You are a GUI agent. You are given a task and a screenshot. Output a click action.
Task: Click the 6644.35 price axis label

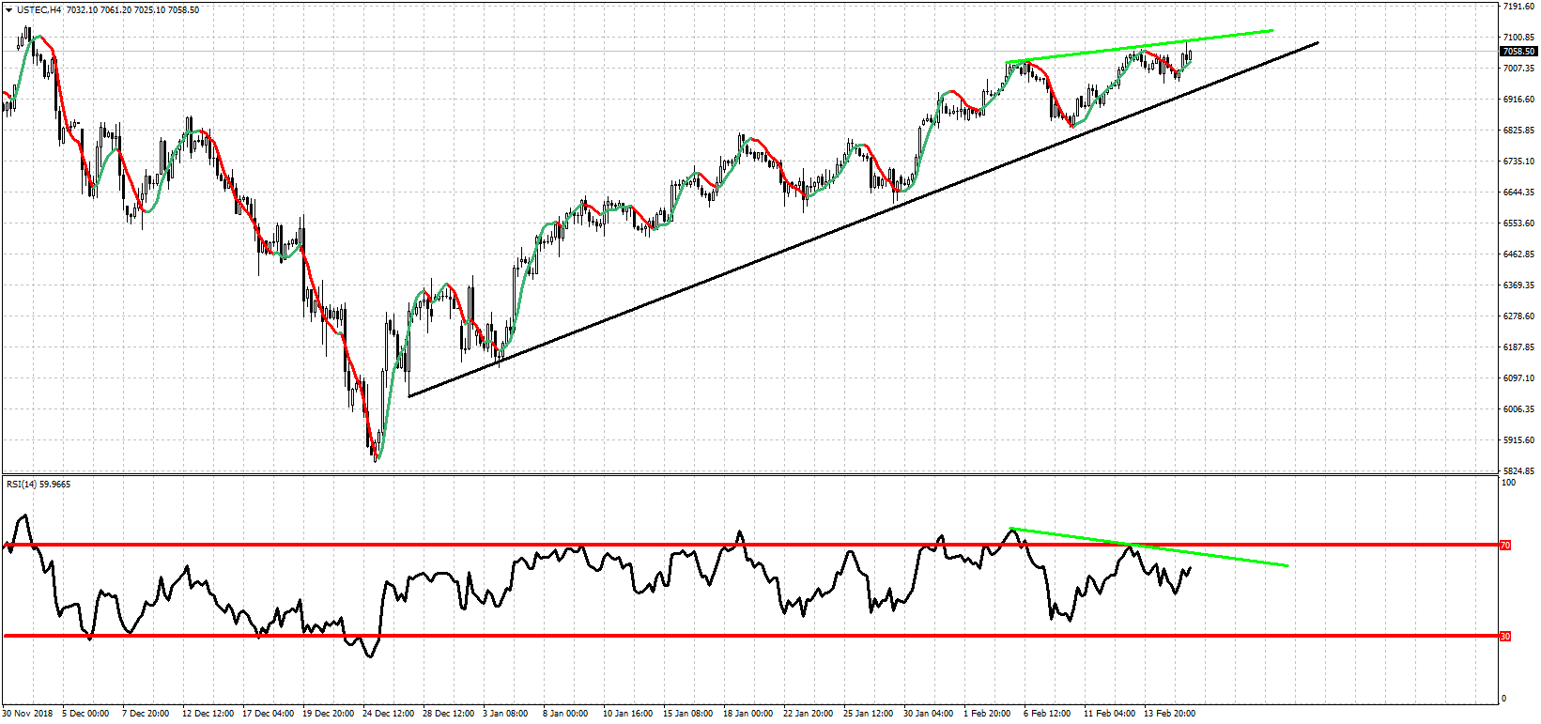pyautogui.click(x=1518, y=193)
